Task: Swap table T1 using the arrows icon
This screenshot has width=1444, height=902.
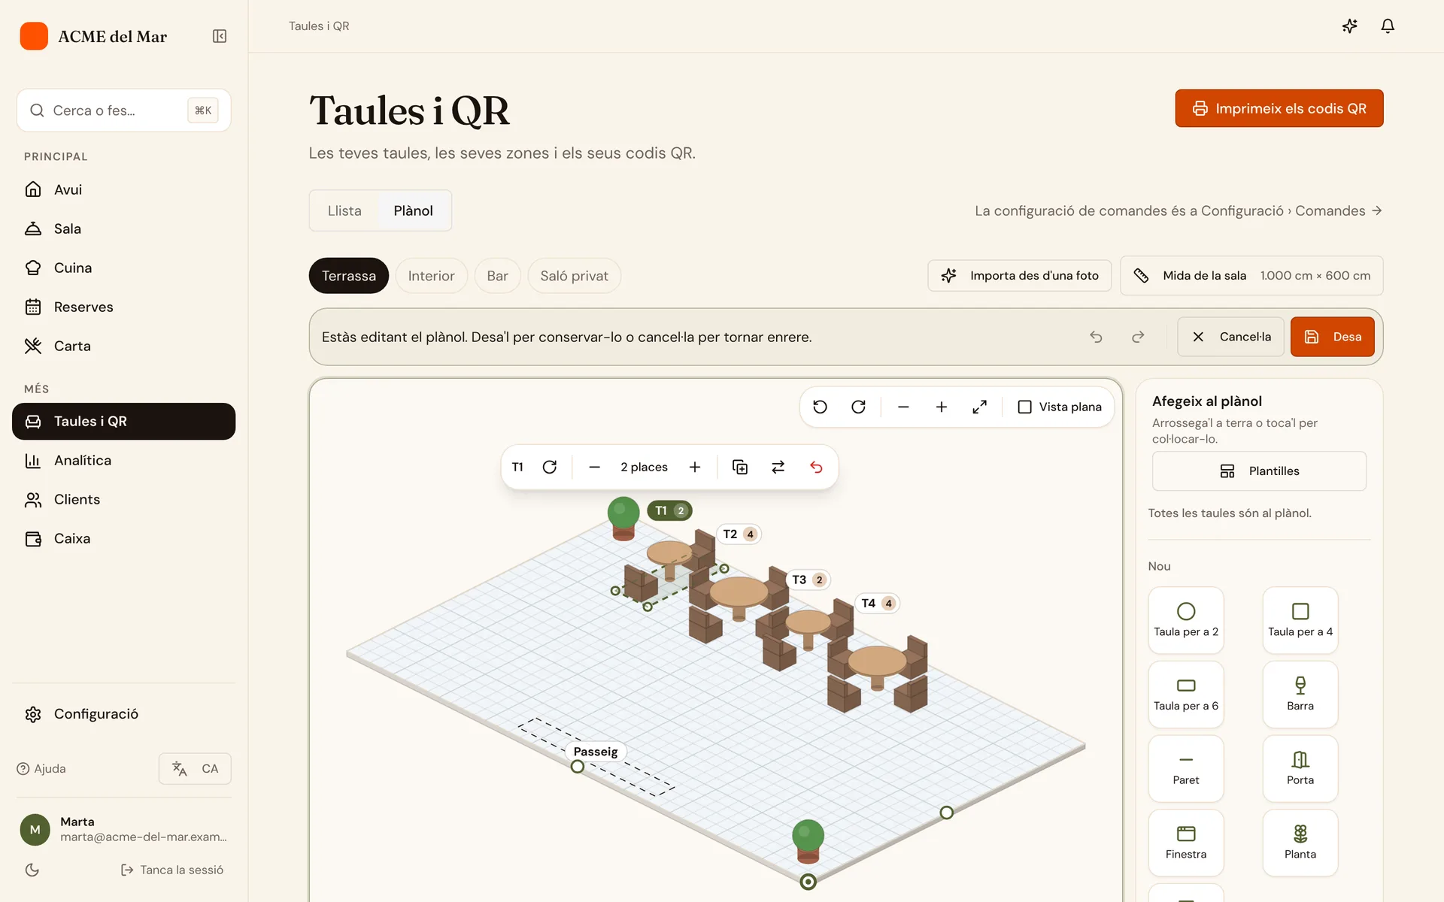Action: tap(778, 467)
